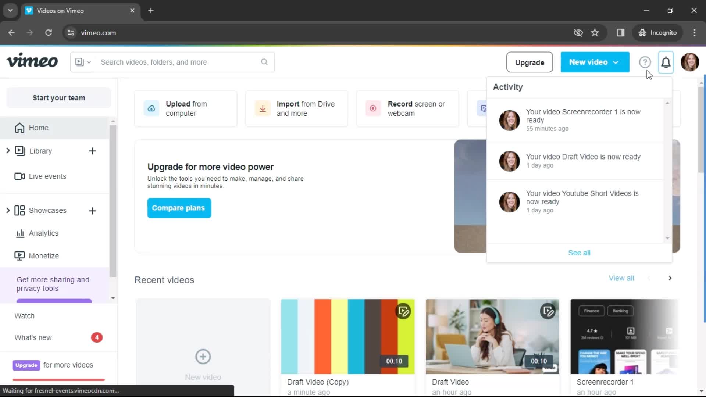
Task: Click the Incognito indicator button
Action: [x=657, y=33]
